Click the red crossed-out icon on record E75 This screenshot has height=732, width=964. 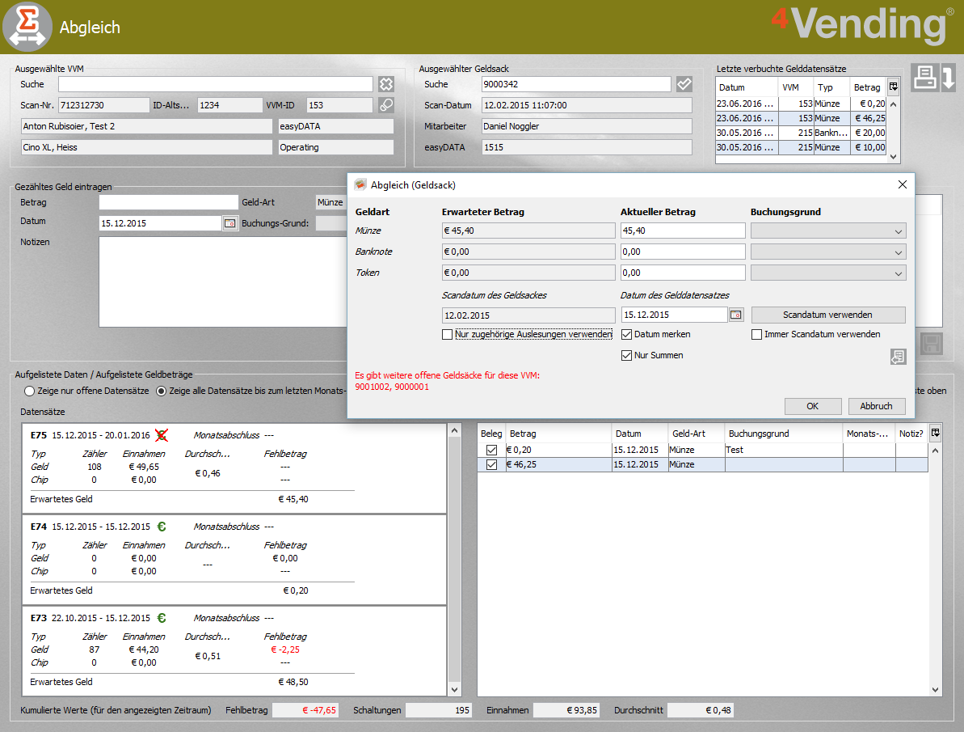point(161,435)
